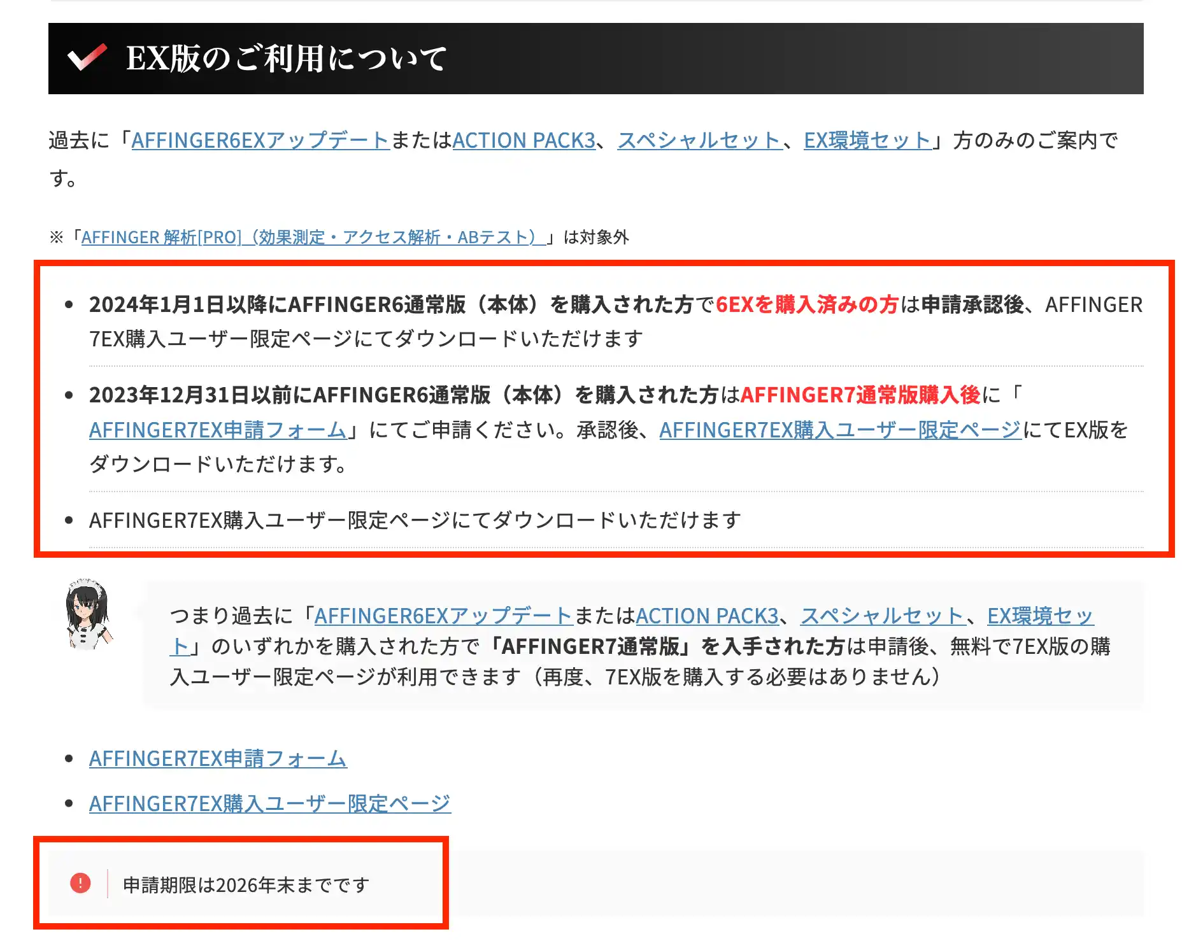Click AFFINGER6EXアップデート in the maid speech bubble

(444, 616)
